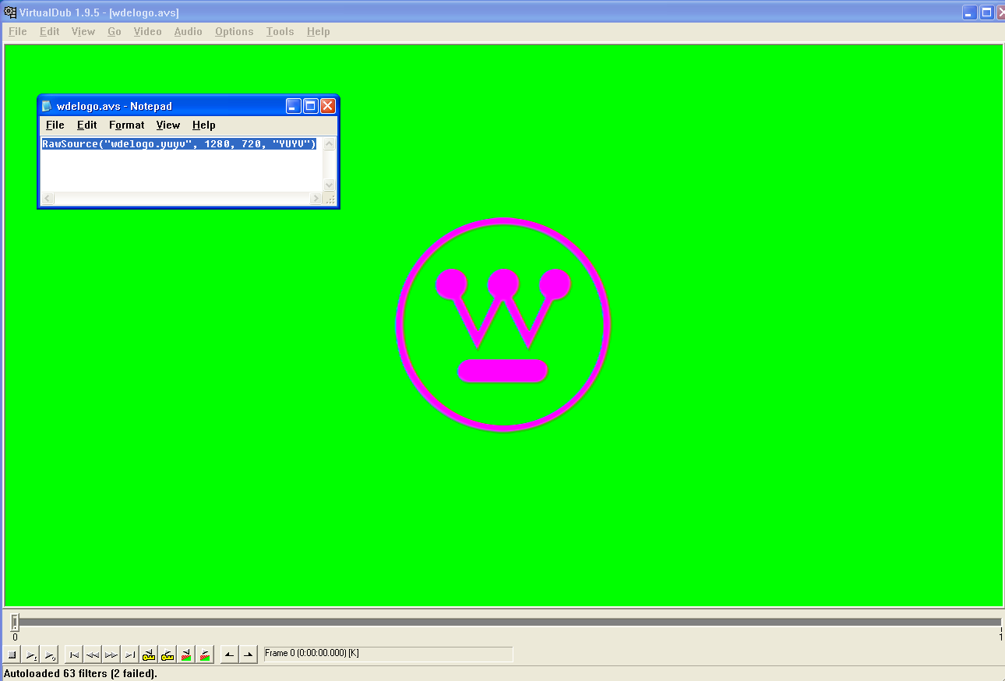Open Notepad Help menu
1005x681 pixels.
pyautogui.click(x=204, y=125)
